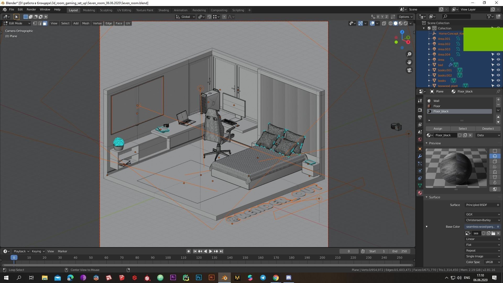Switch to the UV Editing workspace tab

pos(124,10)
